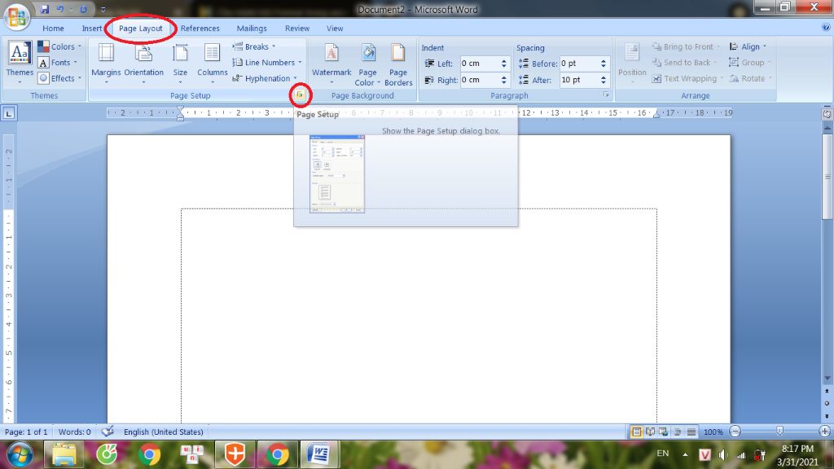Switch to Web Layout view

[663, 432]
